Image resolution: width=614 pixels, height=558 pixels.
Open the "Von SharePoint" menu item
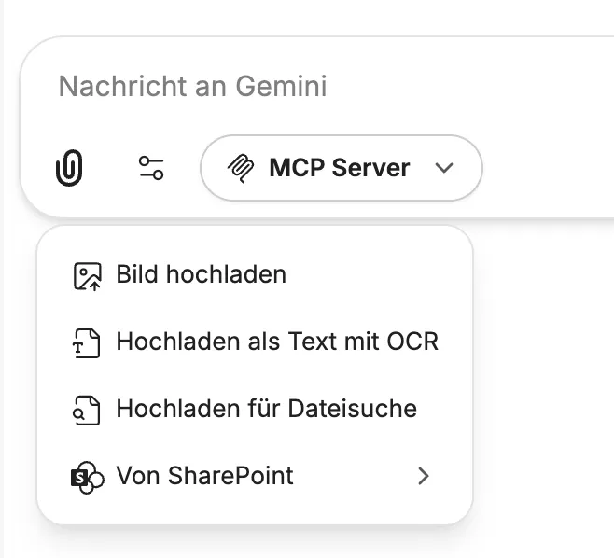(204, 477)
